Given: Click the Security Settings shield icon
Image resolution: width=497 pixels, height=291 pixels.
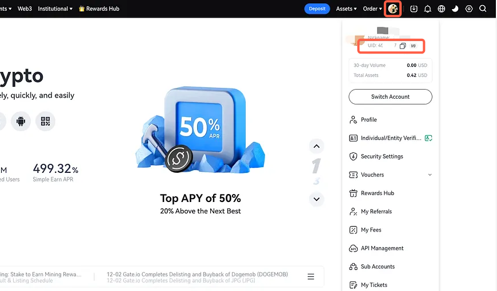Looking at the screenshot, I should (353, 156).
